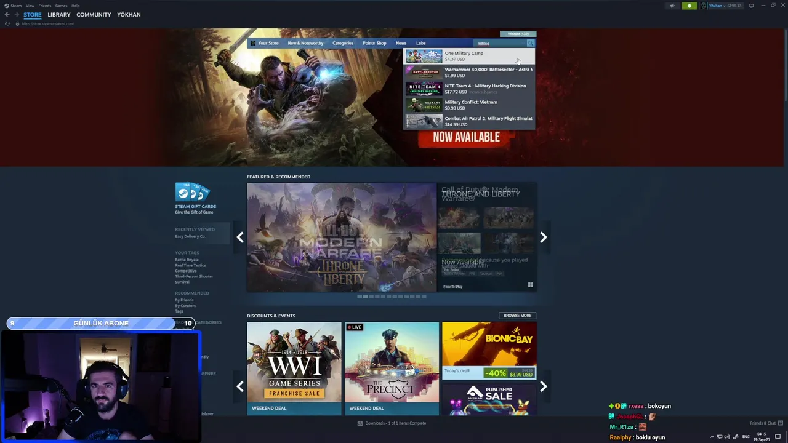
Task: Click the Your Store icon in nav bar
Action: click(252, 43)
